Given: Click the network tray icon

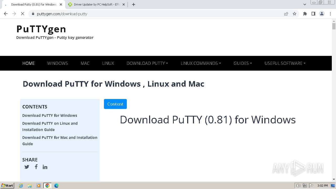Looking at the screenshot, I should point(305,186).
